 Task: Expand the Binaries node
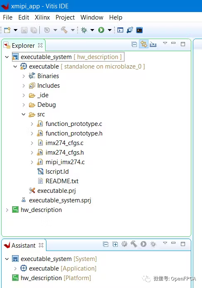click(x=24, y=76)
